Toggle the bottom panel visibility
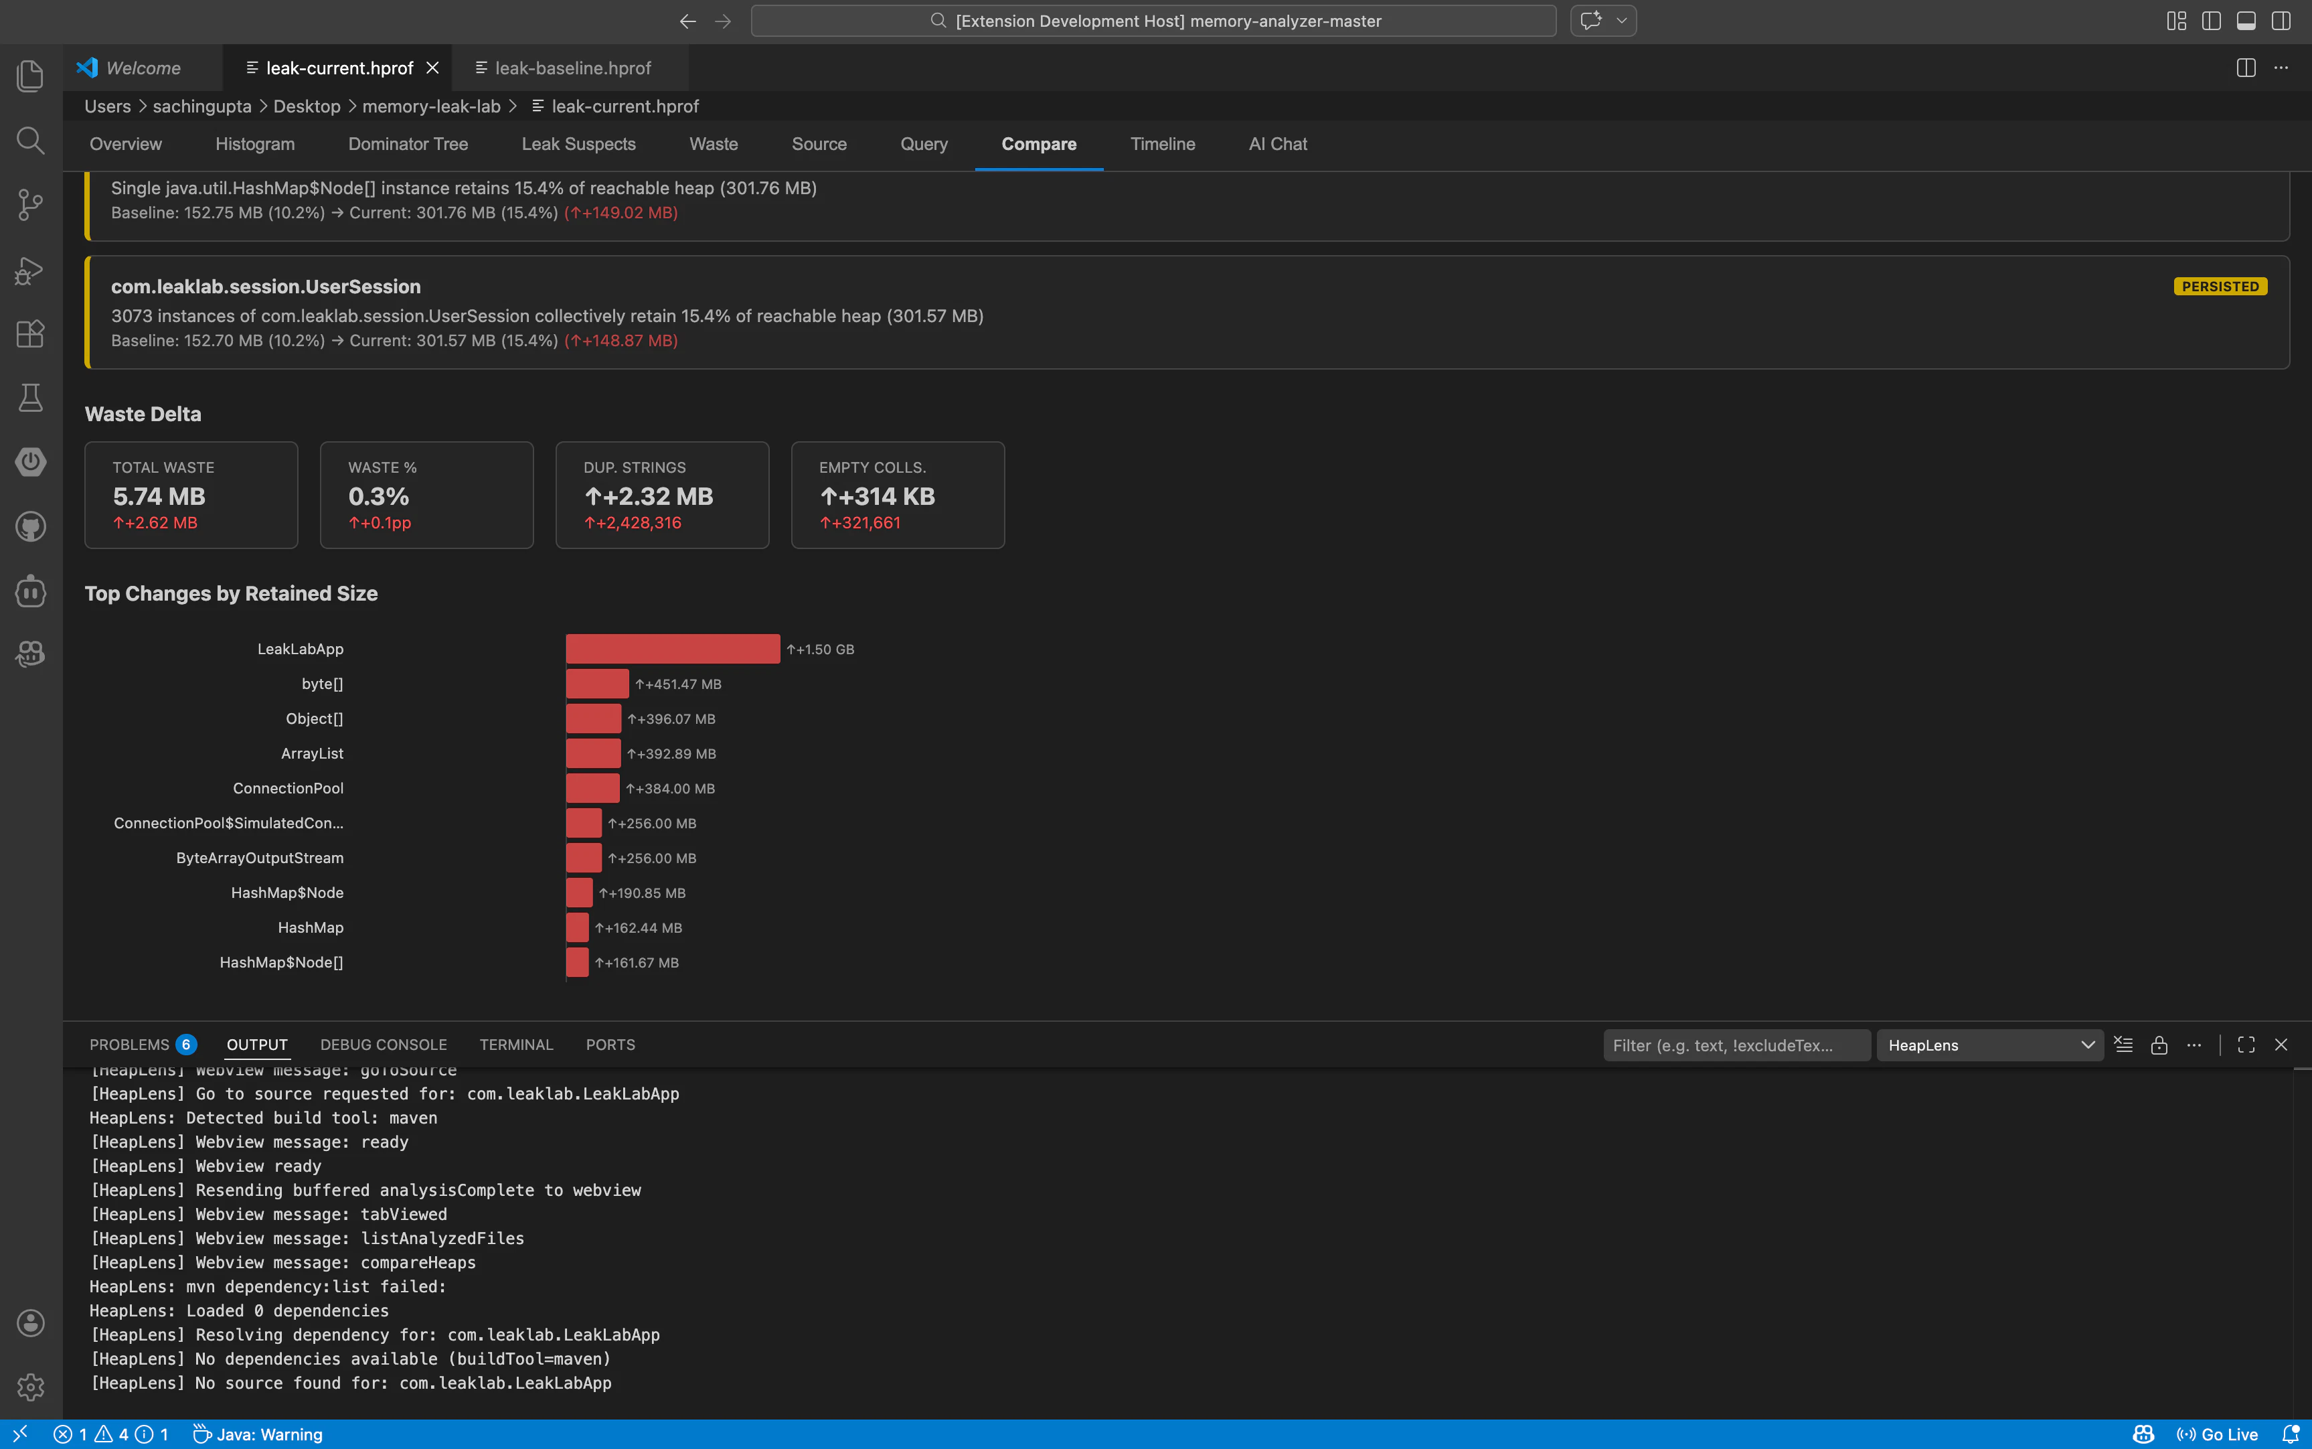 2246,20
